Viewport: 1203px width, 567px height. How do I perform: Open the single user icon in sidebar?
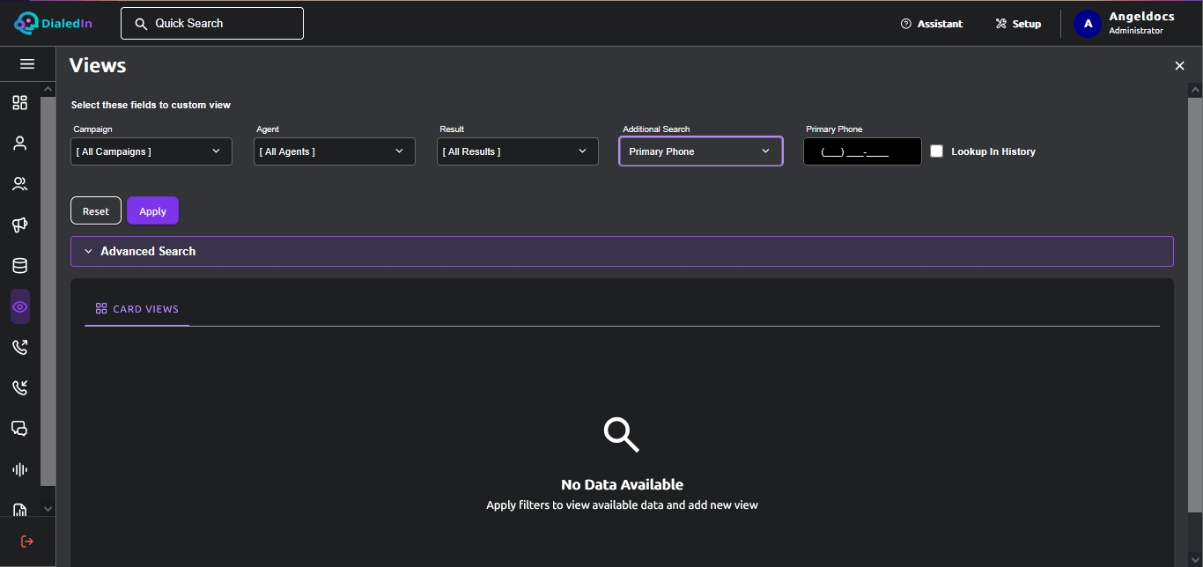(19, 144)
